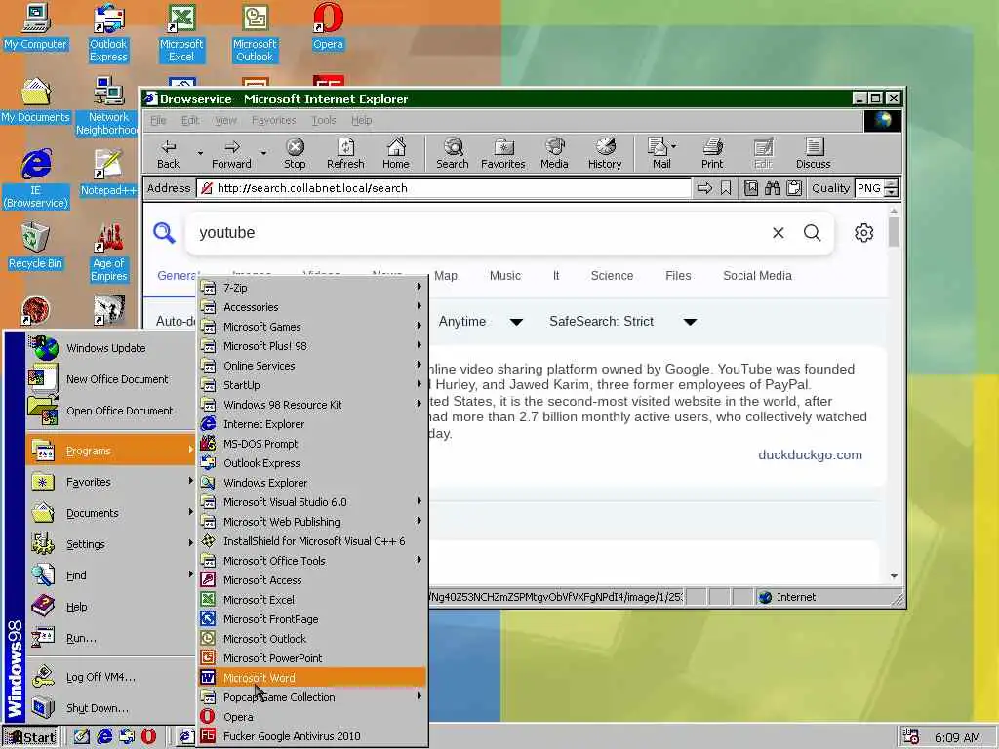Click the Back toolbar button in Internet Explorer
The height and width of the screenshot is (749, 999).
coord(168,153)
